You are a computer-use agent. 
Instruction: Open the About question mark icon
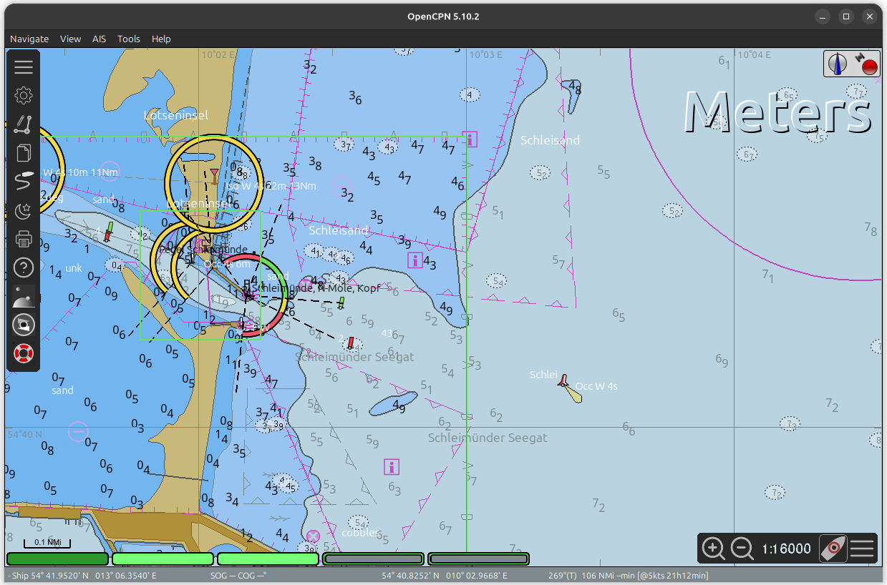click(x=24, y=267)
